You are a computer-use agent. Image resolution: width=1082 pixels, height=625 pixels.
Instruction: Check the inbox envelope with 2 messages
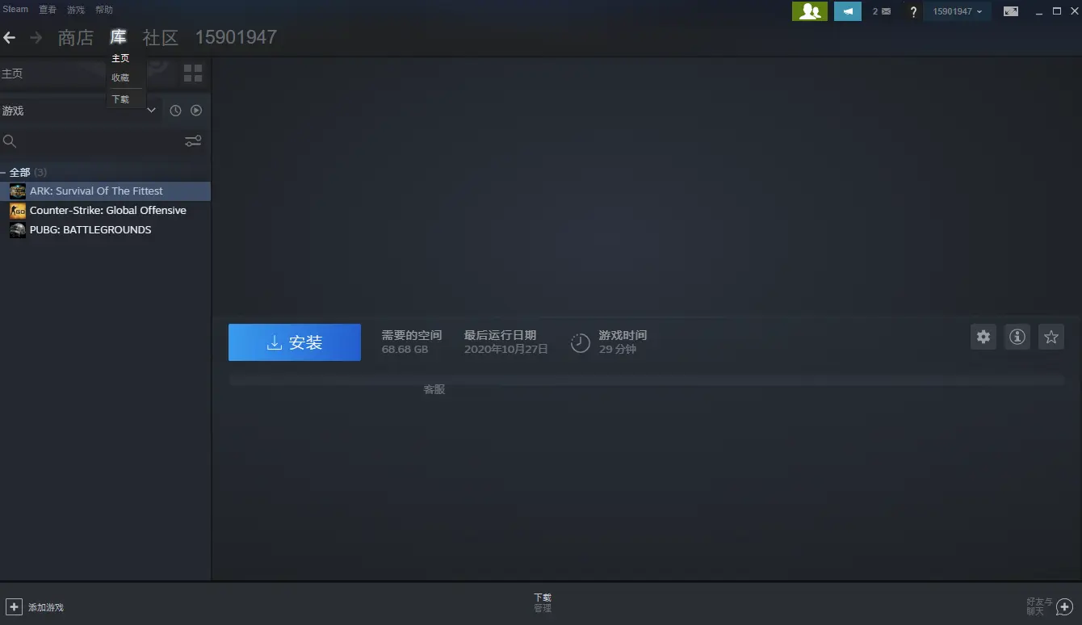pyautogui.click(x=881, y=11)
